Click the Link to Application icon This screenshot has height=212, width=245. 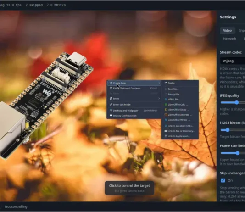pyautogui.click(x=166, y=136)
